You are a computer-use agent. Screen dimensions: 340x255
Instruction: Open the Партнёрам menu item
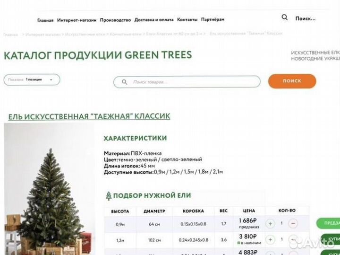pos(212,19)
